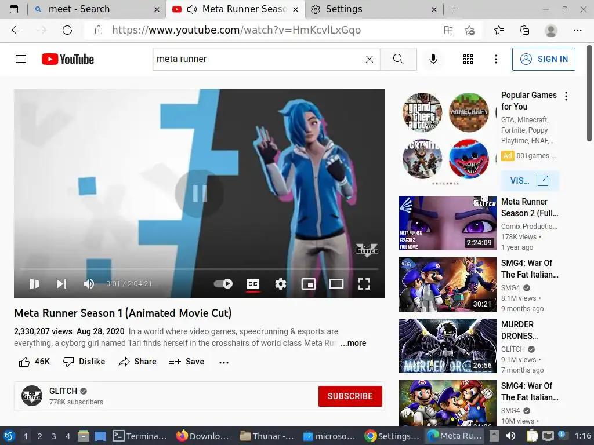Subscribe to the GLITCH channel
Image resolution: width=594 pixels, height=445 pixels.
pos(350,396)
